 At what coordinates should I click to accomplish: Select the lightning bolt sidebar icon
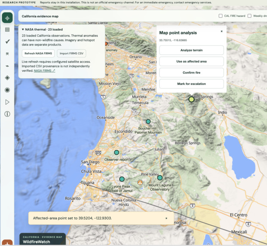7,66
